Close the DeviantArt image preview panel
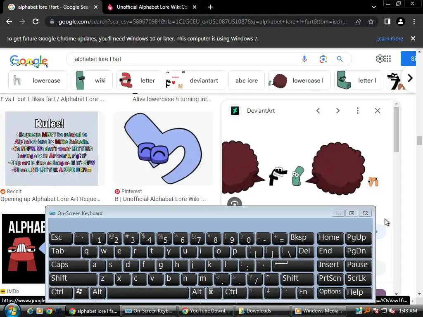This screenshot has height=317, width=423. tap(378, 111)
